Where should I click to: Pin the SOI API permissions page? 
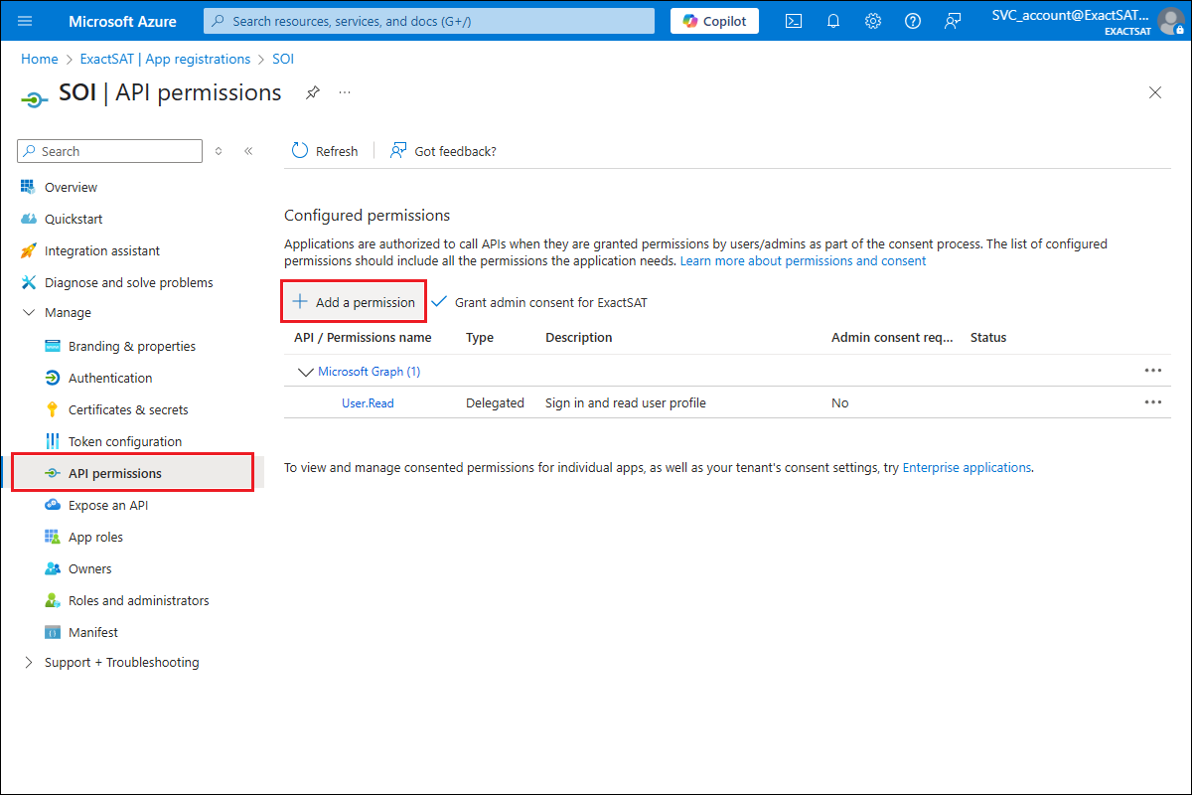(313, 92)
